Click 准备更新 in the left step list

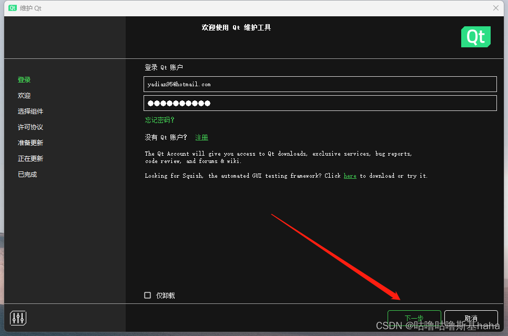pyautogui.click(x=31, y=142)
